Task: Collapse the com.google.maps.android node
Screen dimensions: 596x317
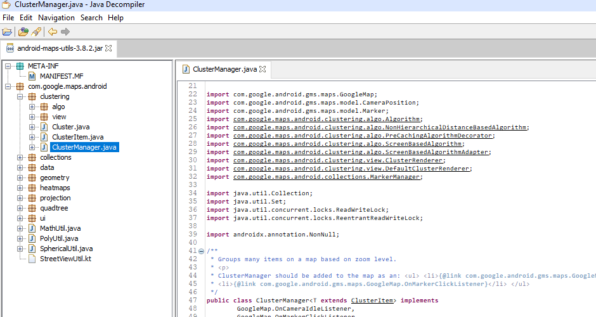Action: (8, 87)
